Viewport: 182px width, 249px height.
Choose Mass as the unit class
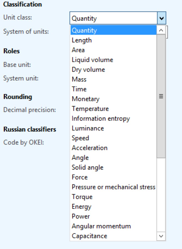point(79,79)
